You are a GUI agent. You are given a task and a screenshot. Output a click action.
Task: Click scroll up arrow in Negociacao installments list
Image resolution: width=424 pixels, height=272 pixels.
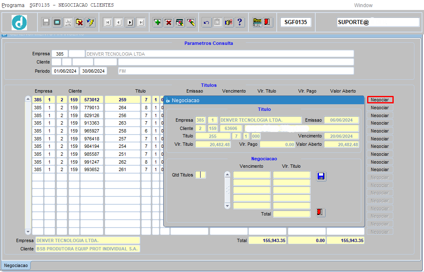coord(228,174)
